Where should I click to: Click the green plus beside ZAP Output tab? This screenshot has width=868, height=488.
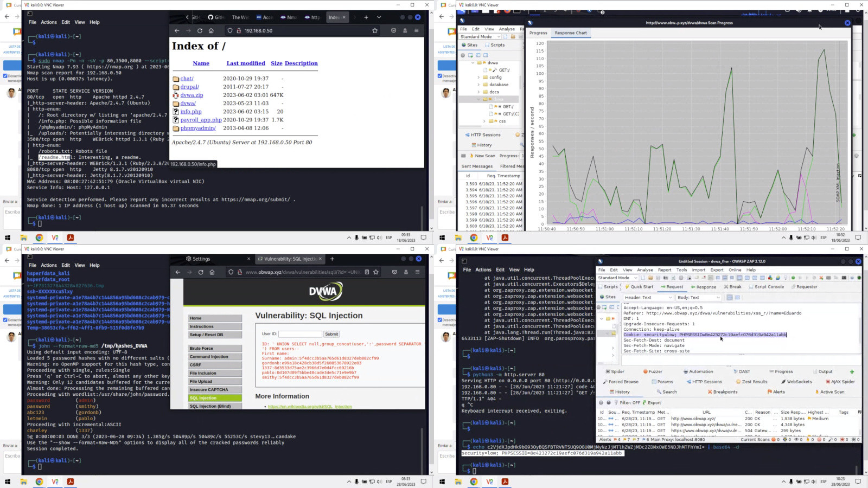pos(852,372)
